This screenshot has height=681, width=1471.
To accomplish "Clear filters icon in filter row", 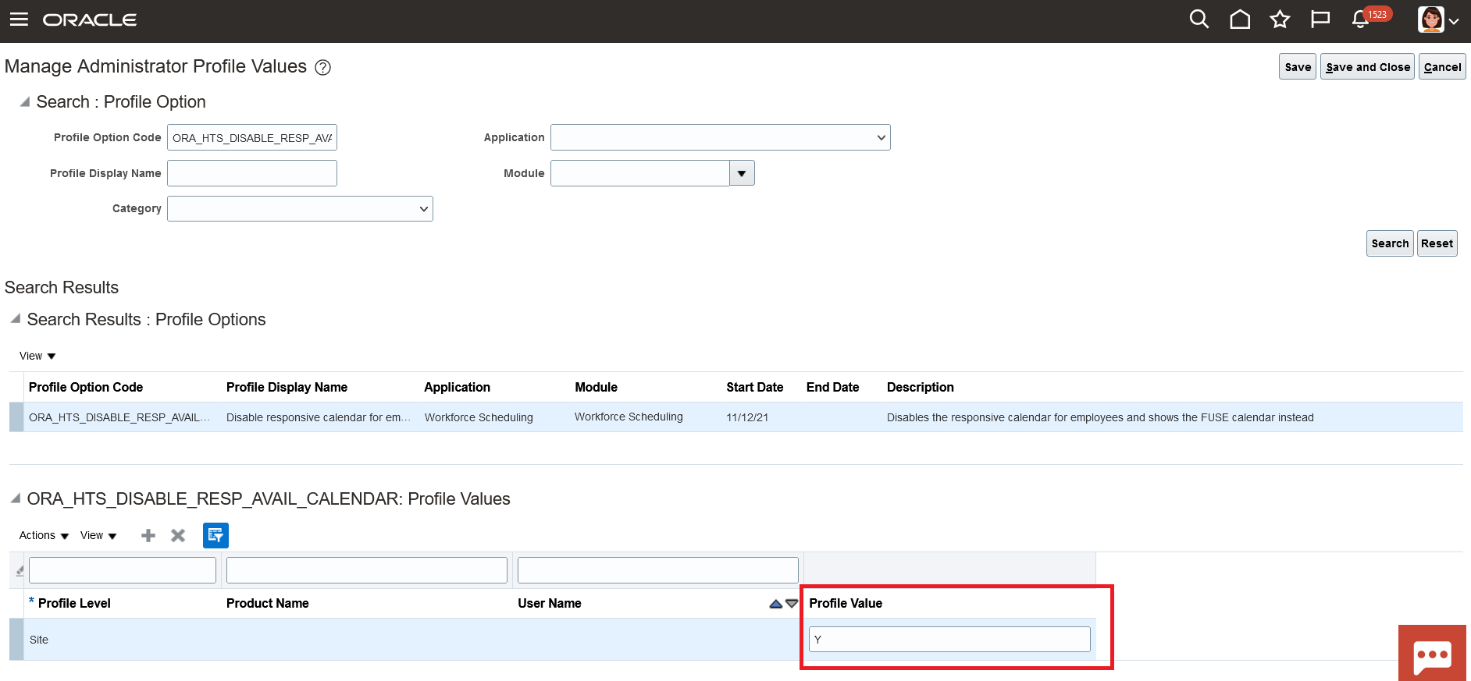I will coord(20,571).
